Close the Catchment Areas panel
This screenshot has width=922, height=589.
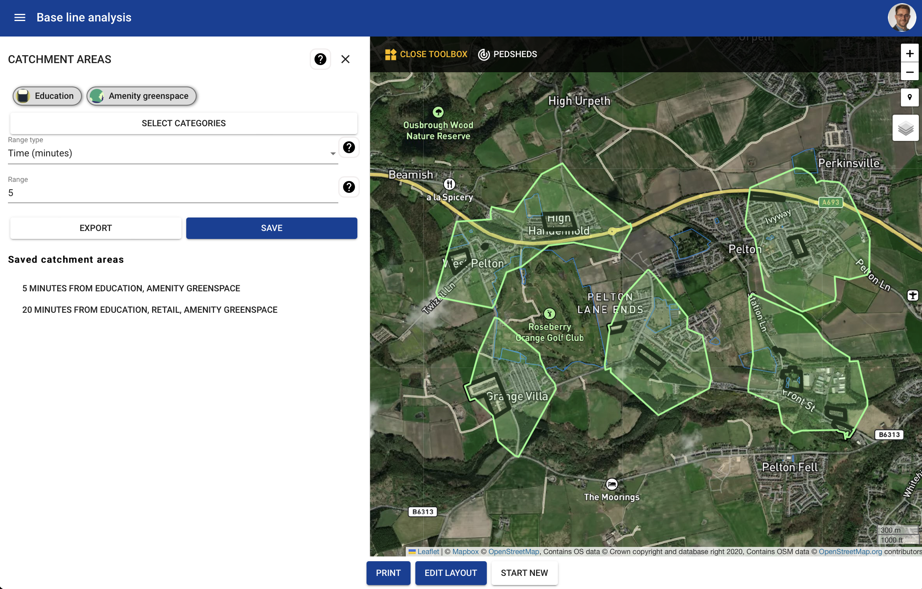(x=345, y=59)
